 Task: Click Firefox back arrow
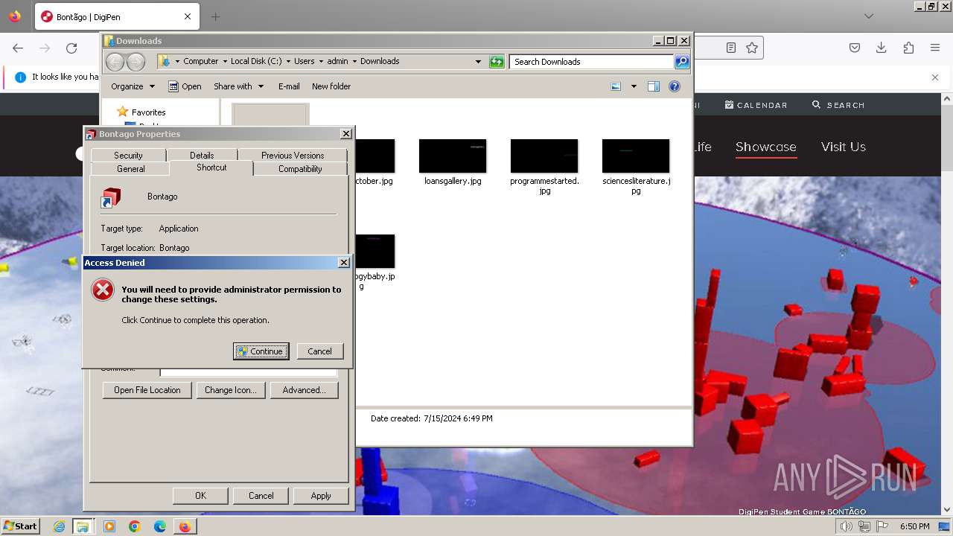[x=18, y=48]
